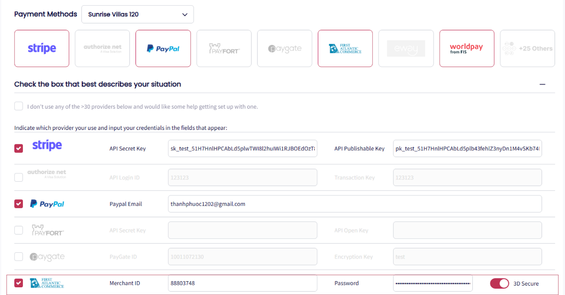Click the 'Transaction Key' label
Image resolution: width=565 pixels, height=295 pixels.
355,177
